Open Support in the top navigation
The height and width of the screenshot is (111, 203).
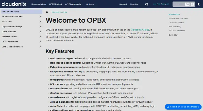pos(123,4)
